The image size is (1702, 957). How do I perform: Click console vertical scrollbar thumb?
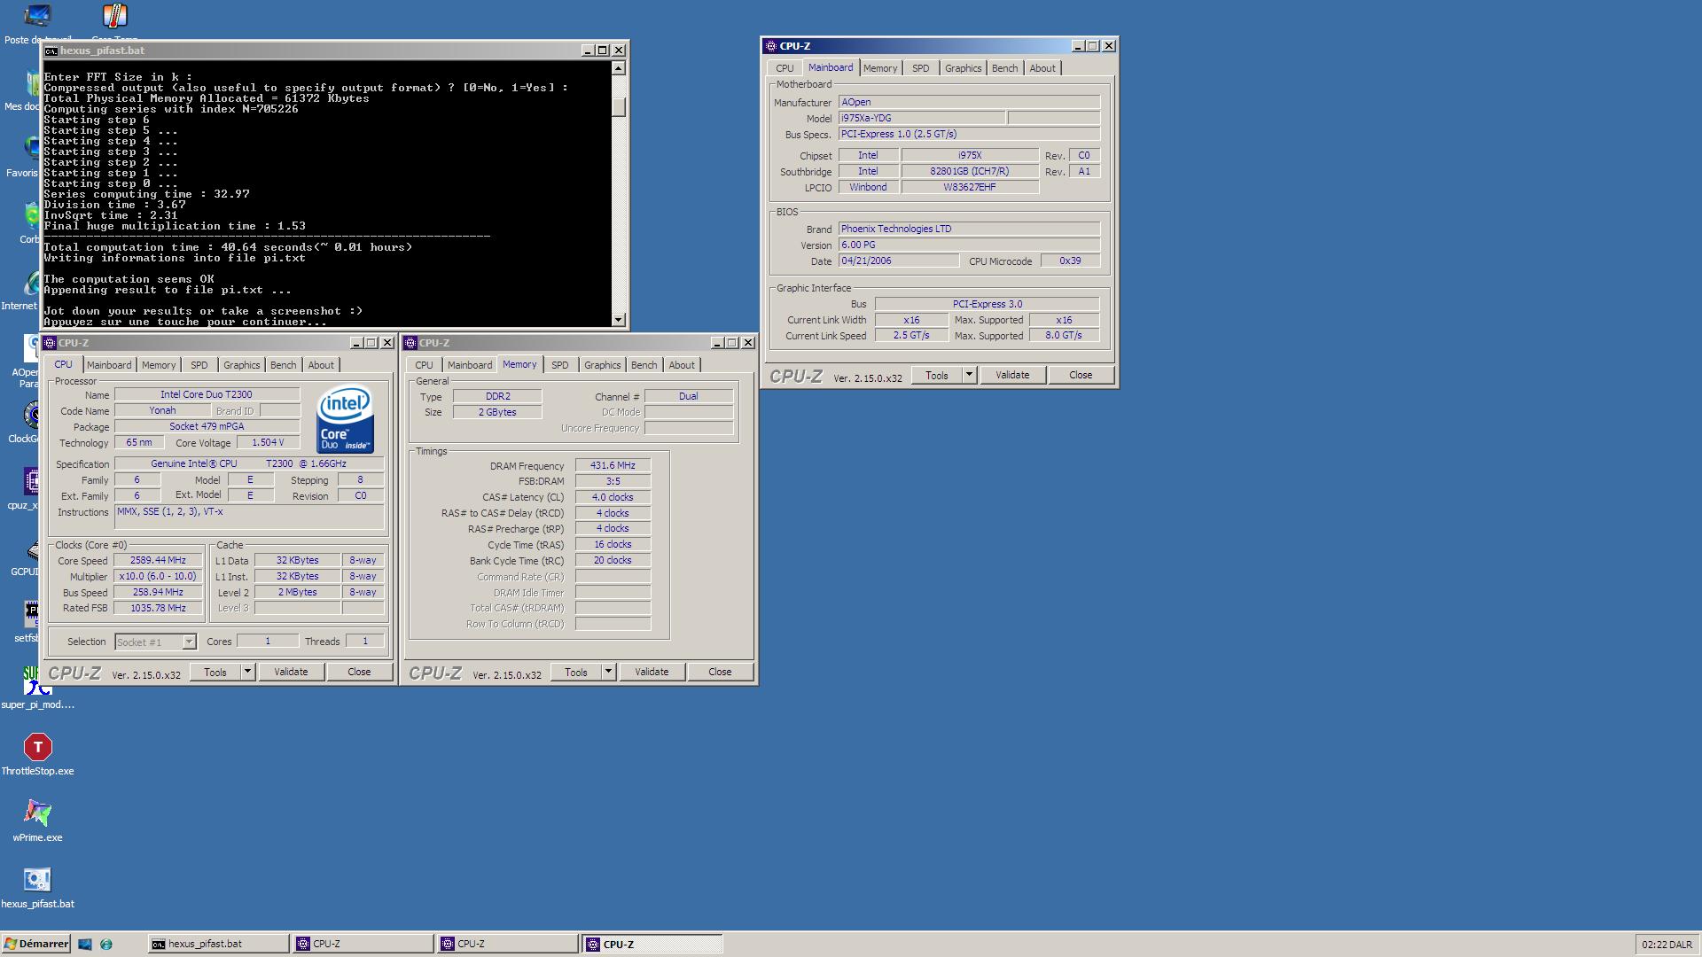click(x=619, y=106)
